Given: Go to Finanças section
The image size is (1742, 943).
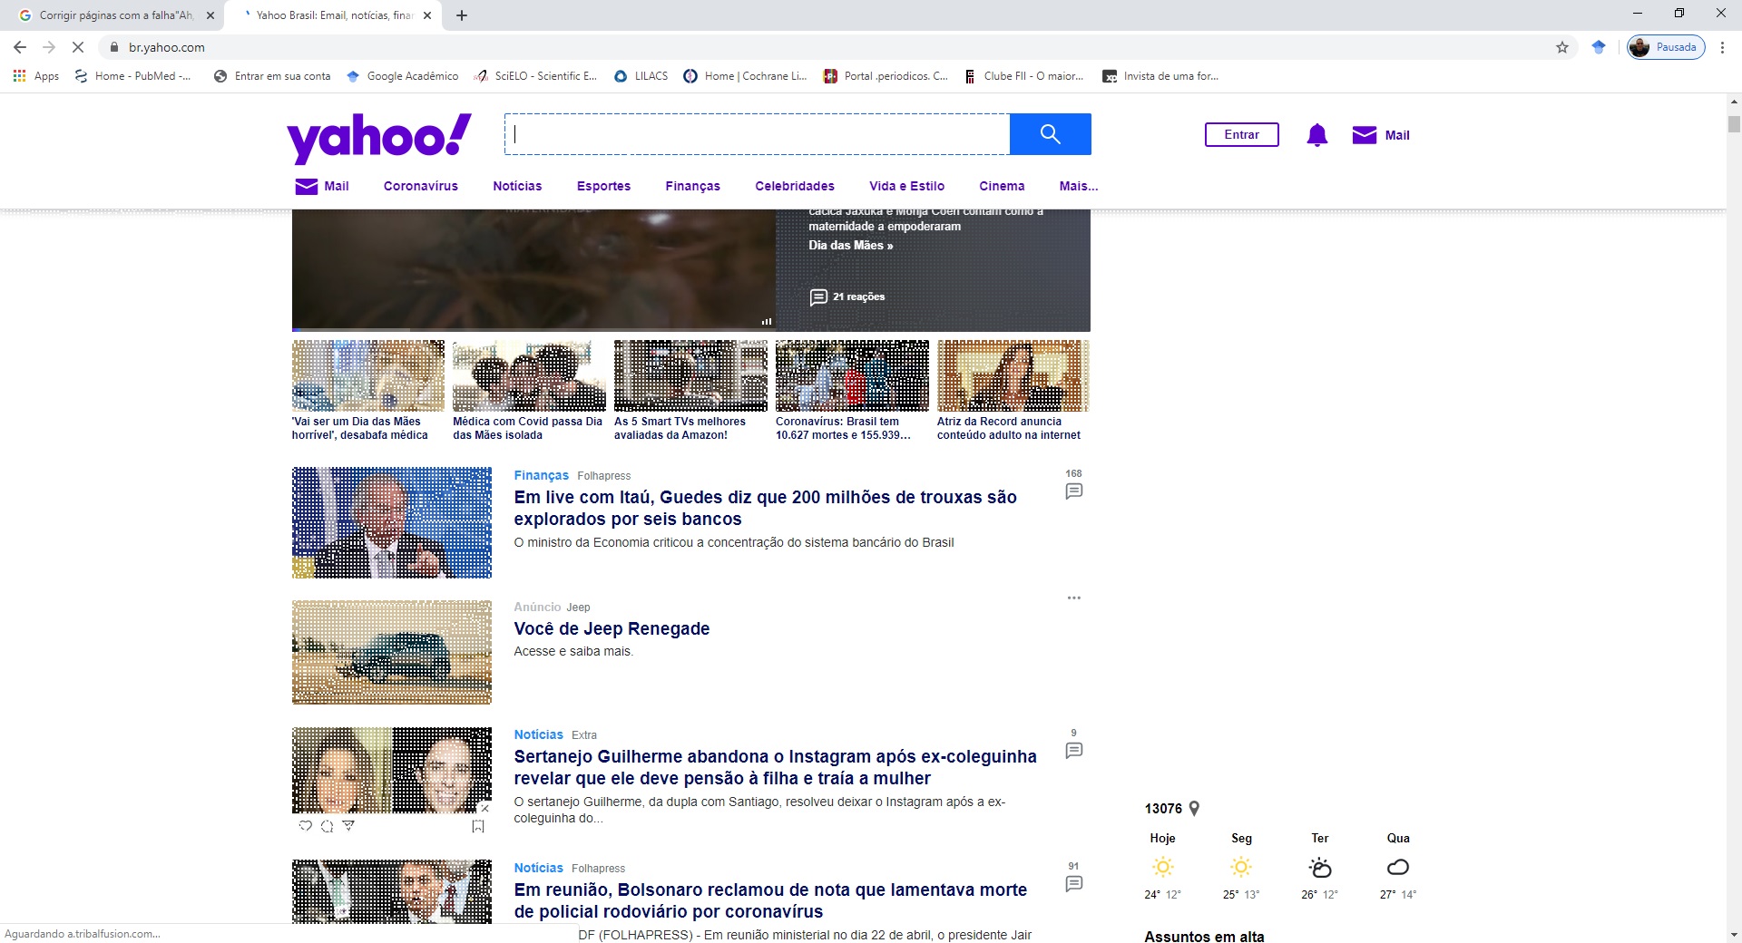Looking at the screenshot, I should click(692, 186).
